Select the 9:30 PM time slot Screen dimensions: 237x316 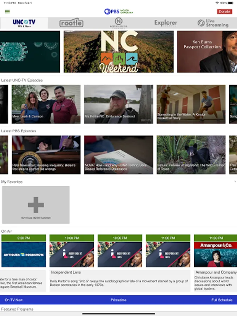(24, 238)
